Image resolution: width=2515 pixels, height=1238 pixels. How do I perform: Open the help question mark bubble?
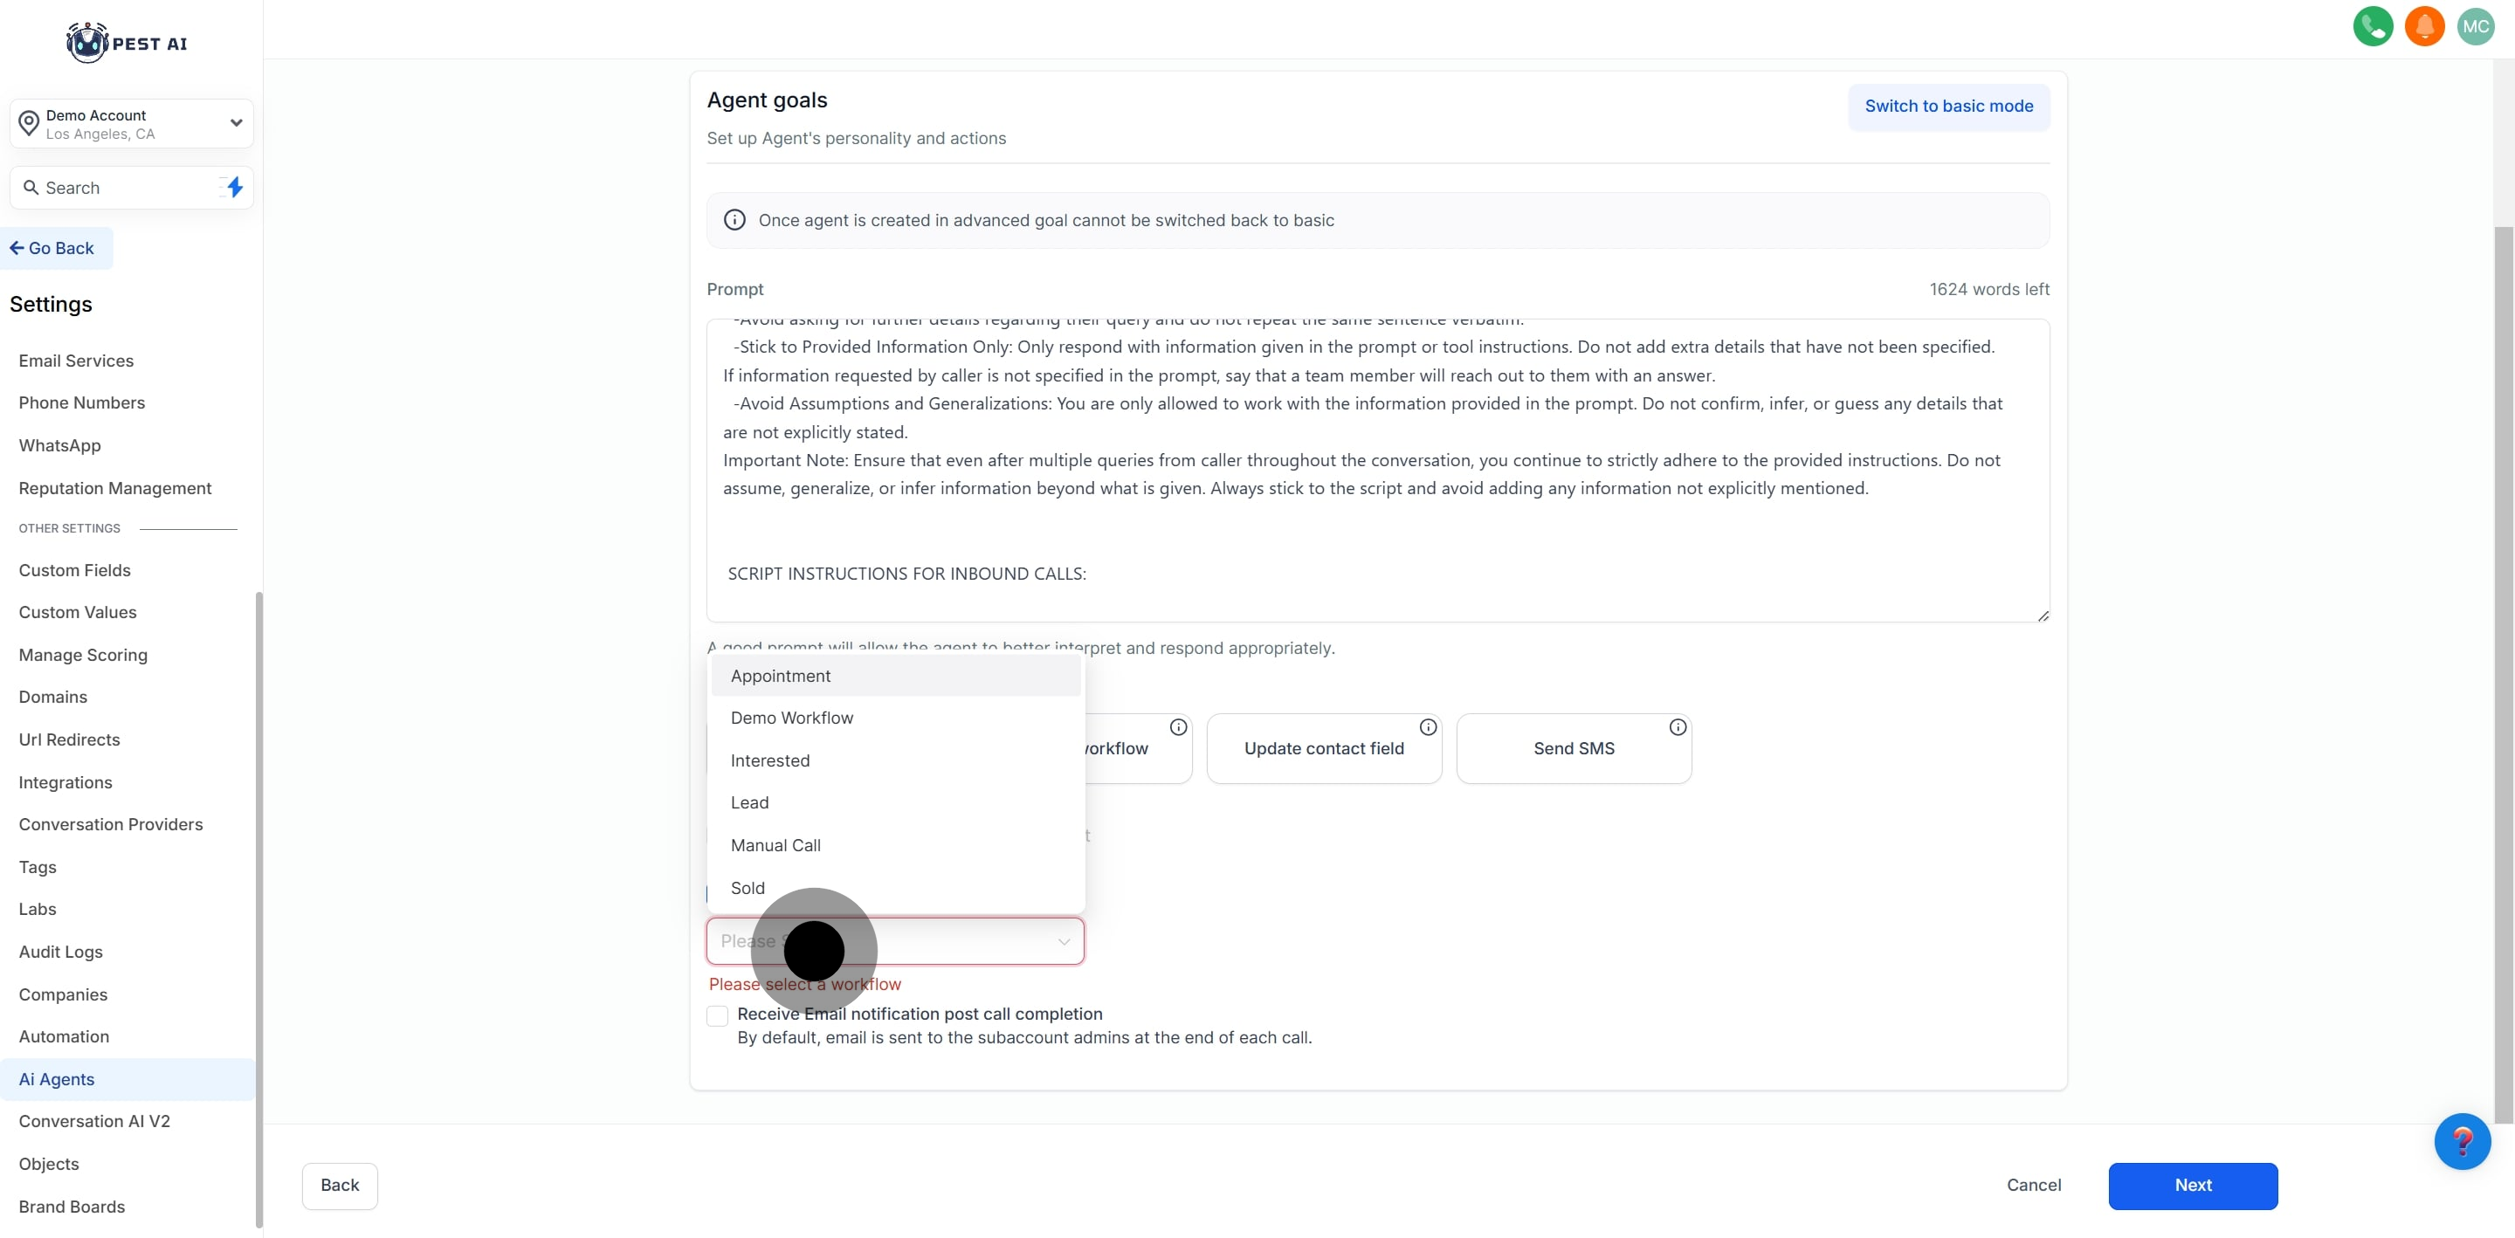(2462, 1141)
